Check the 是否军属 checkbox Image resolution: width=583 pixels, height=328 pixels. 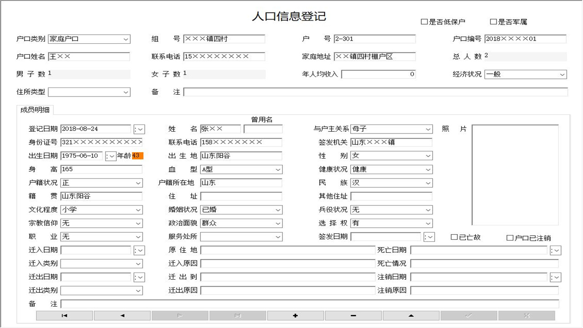pyautogui.click(x=492, y=21)
